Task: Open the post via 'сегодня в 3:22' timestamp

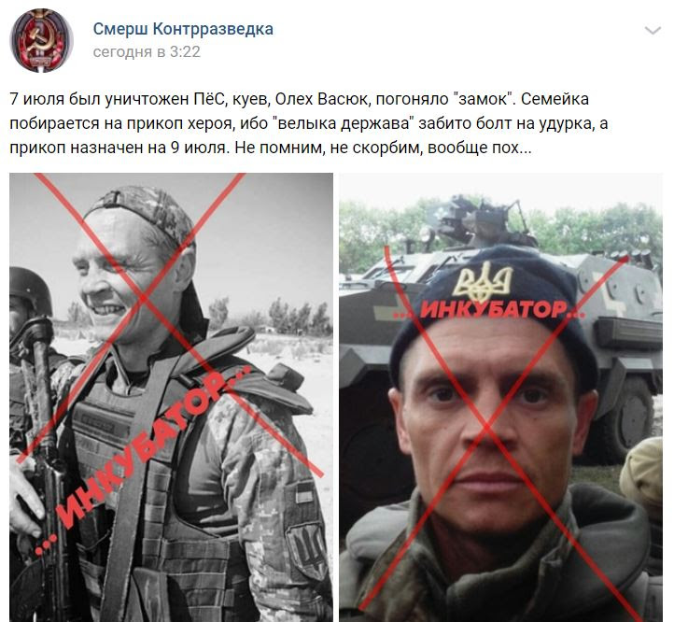Action: point(147,52)
